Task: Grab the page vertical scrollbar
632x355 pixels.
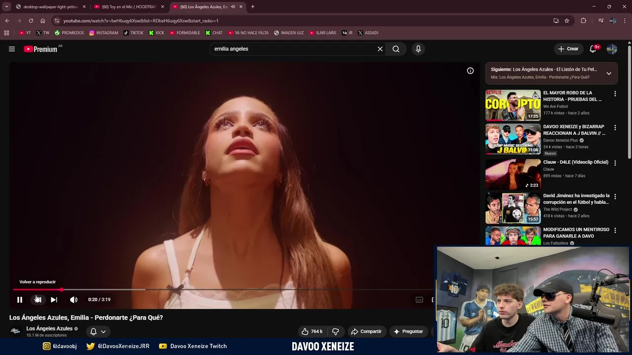Action: (630, 101)
